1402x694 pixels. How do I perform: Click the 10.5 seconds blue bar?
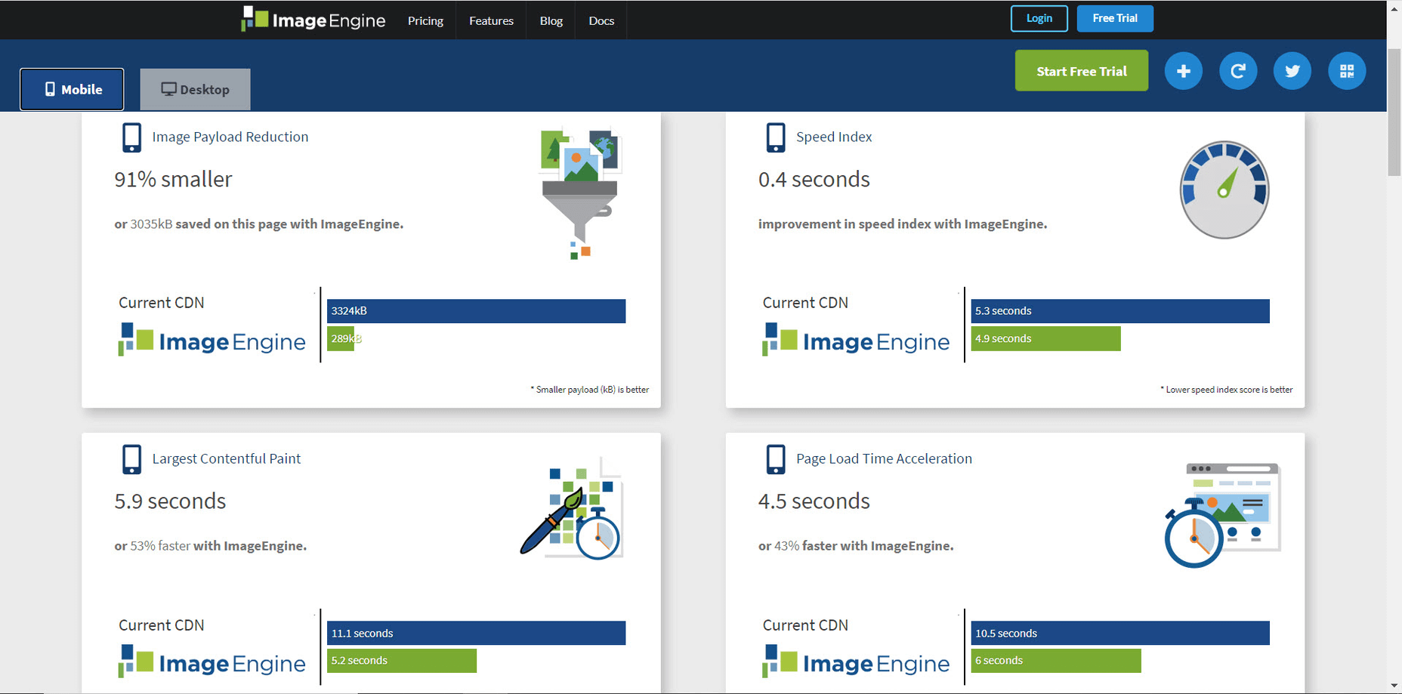click(x=1120, y=633)
